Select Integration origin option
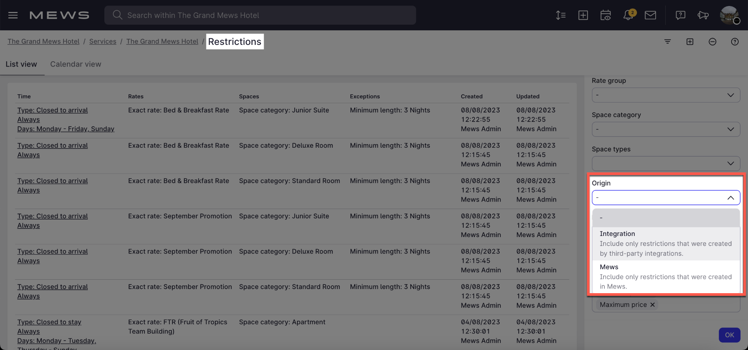The image size is (748, 350). coord(666,243)
